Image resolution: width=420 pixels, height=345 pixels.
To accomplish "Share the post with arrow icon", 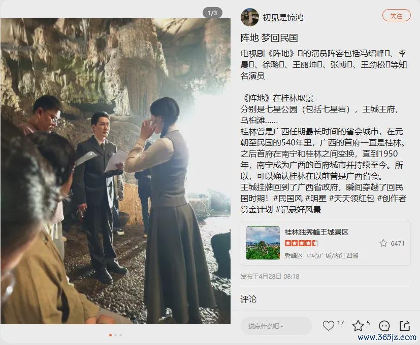I will (405, 326).
